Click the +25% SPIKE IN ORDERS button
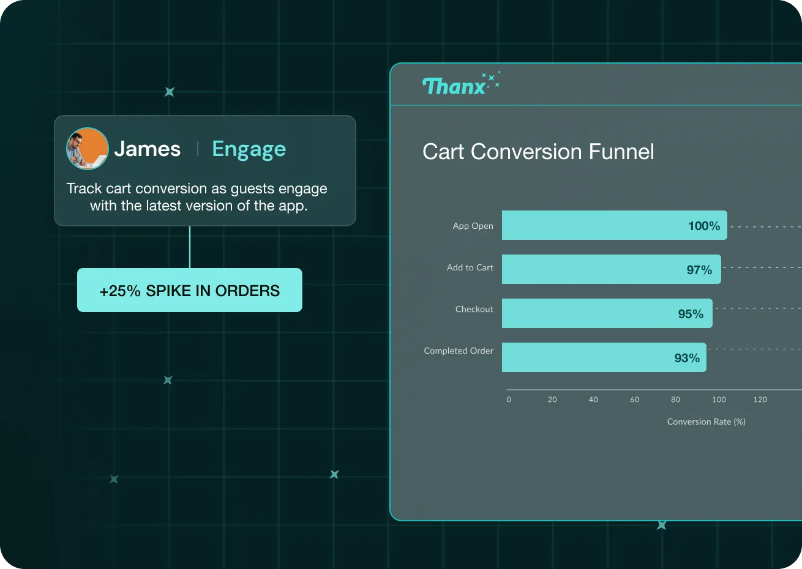This screenshot has width=802, height=569. (x=190, y=290)
